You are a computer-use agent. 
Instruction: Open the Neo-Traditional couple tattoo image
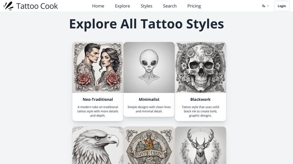click(98, 67)
